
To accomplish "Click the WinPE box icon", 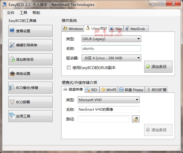I will click(103, 89).
